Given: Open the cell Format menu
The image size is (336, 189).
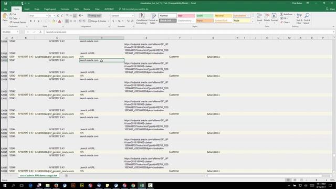Looking at the screenshot, I should click(274, 18).
